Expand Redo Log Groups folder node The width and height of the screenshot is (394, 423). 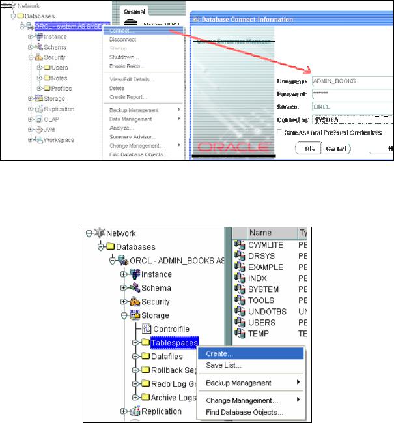[x=135, y=383]
